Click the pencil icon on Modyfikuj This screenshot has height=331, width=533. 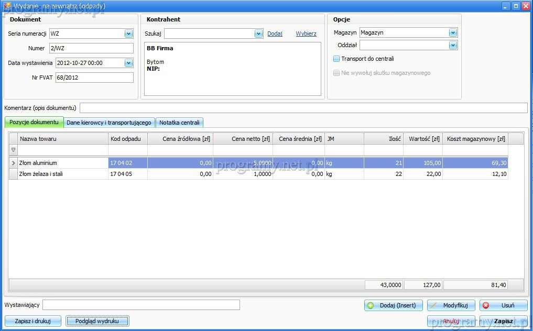click(434, 305)
